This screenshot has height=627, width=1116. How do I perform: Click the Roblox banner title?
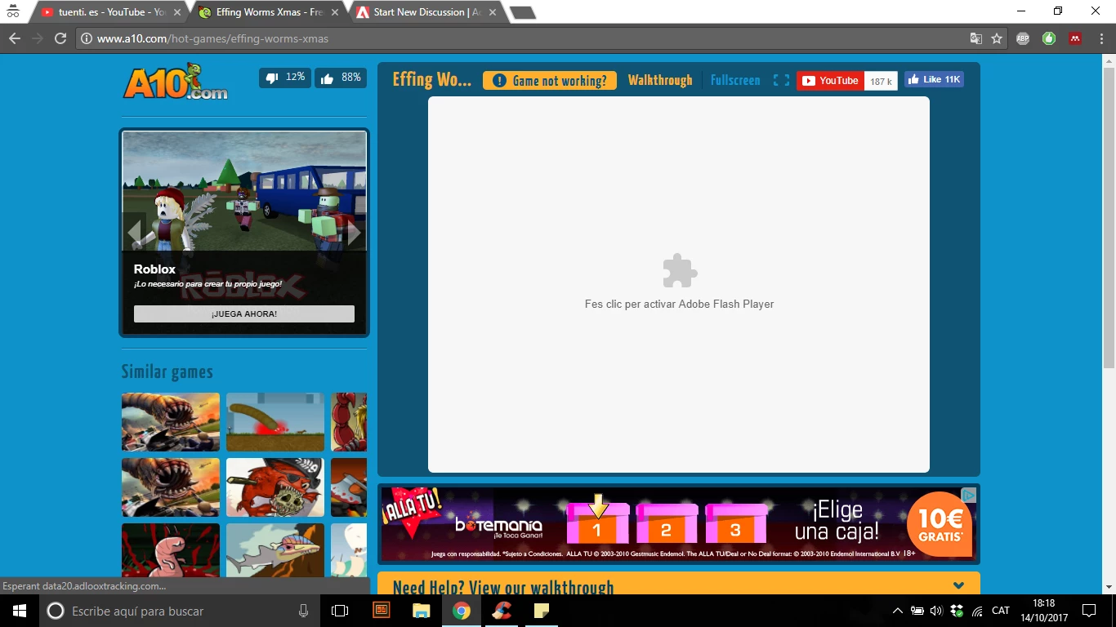(155, 269)
